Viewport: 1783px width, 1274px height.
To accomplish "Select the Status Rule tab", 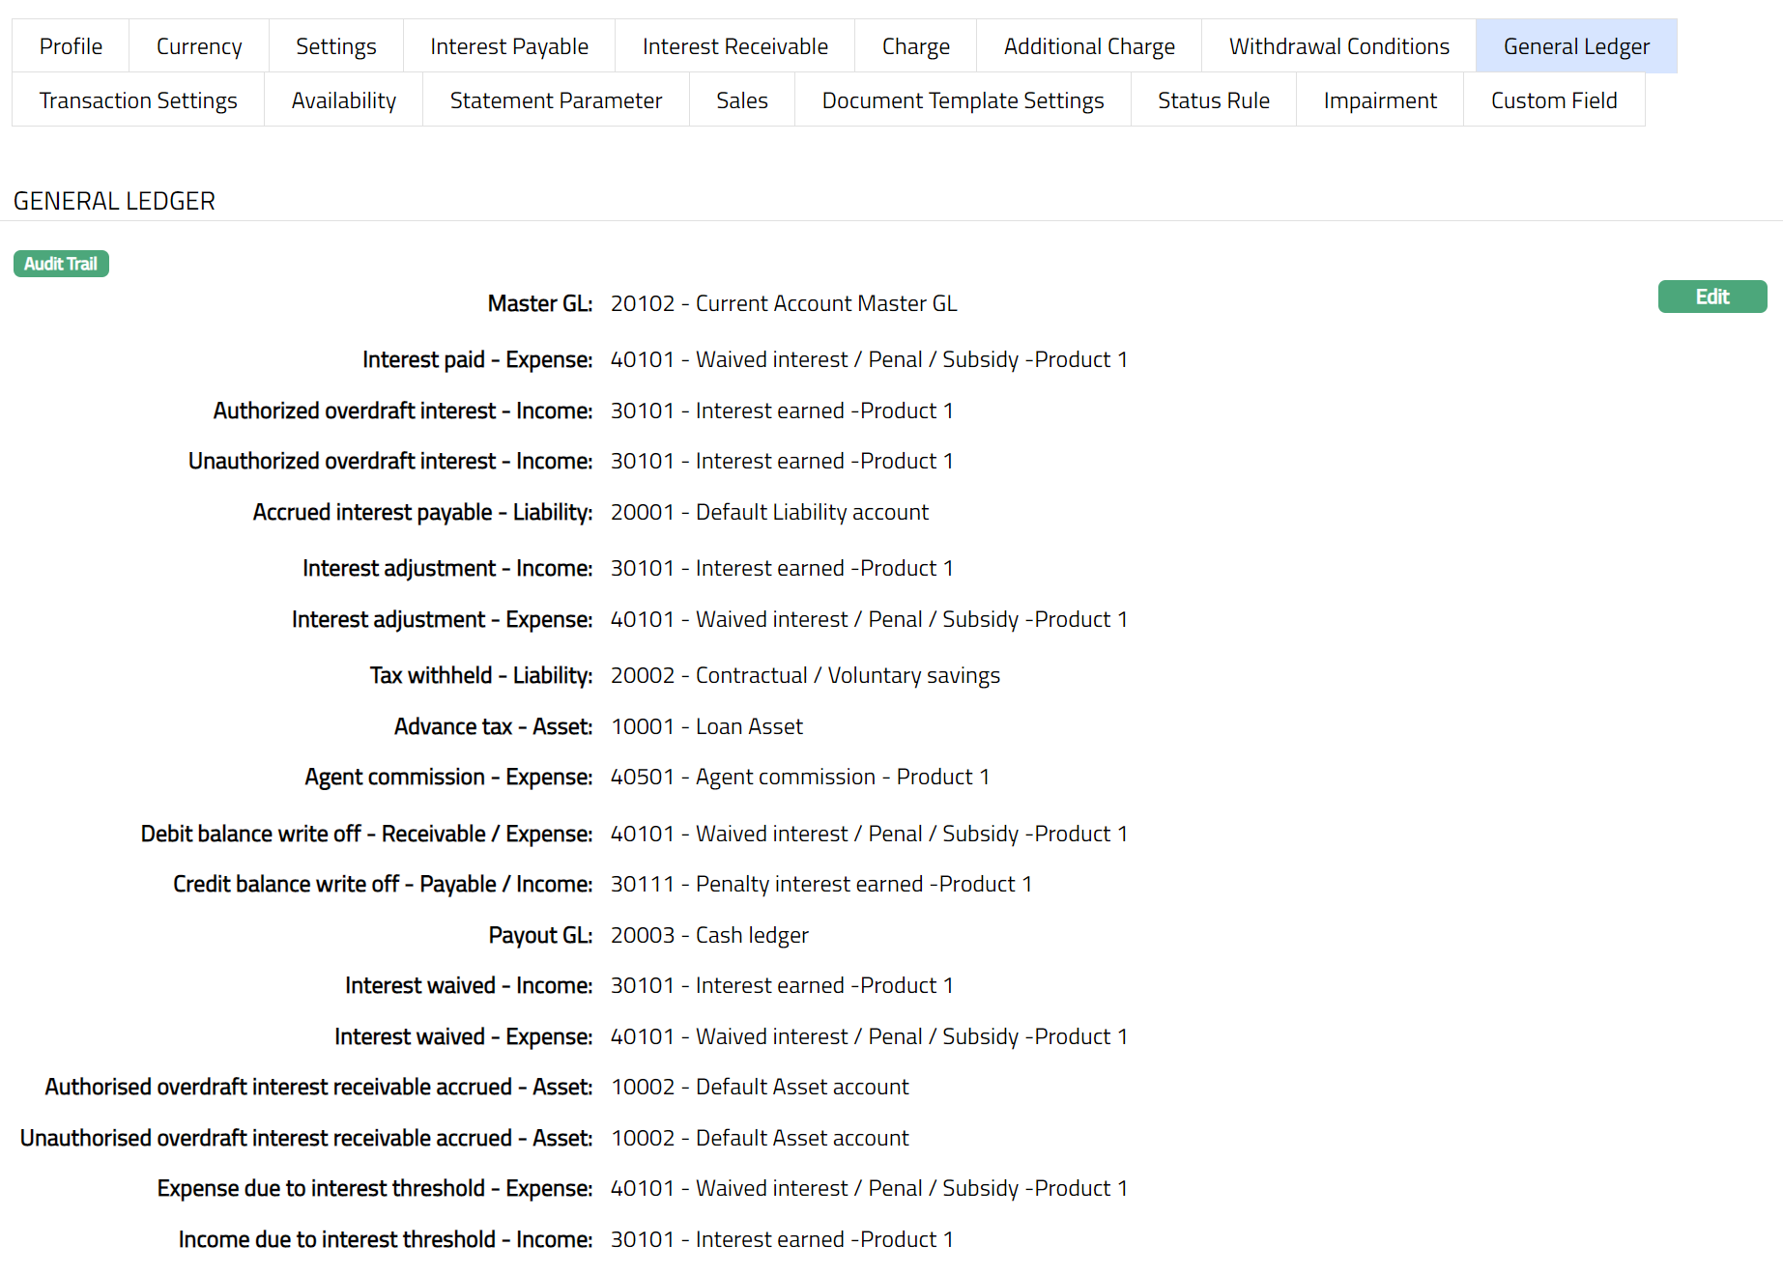I will [1213, 100].
